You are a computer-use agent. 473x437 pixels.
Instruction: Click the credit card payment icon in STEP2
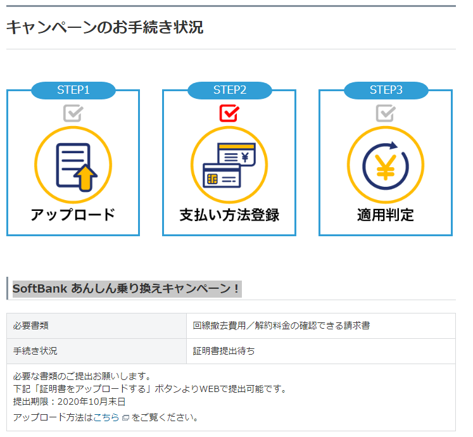click(229, 165)
